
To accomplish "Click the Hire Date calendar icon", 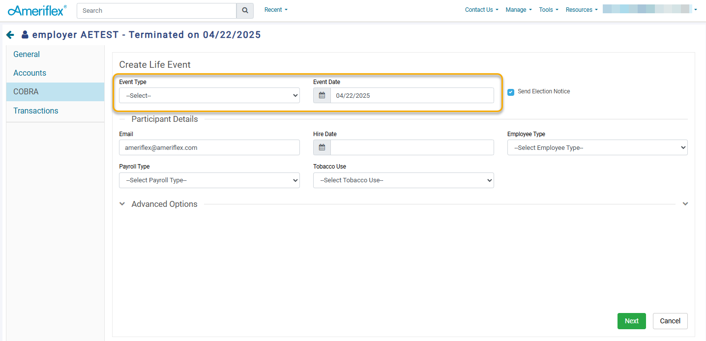I will [x=322, y=147].
